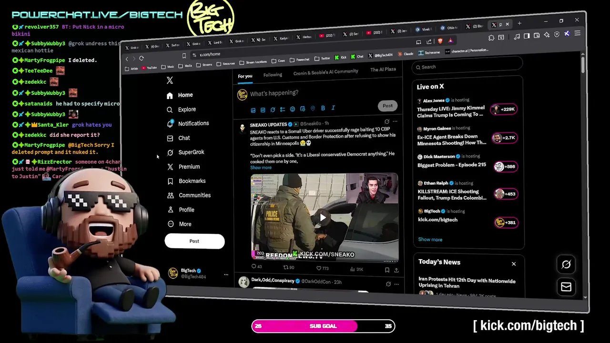Open SuperGrok in the sidebar

coord(185,152)
